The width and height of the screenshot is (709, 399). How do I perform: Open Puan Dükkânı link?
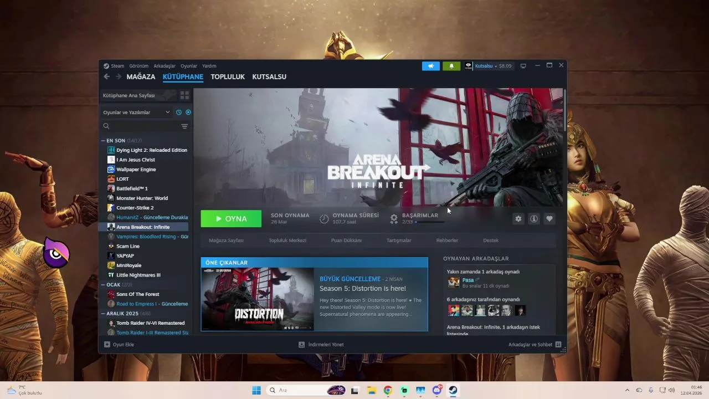[x=346, y=241]
